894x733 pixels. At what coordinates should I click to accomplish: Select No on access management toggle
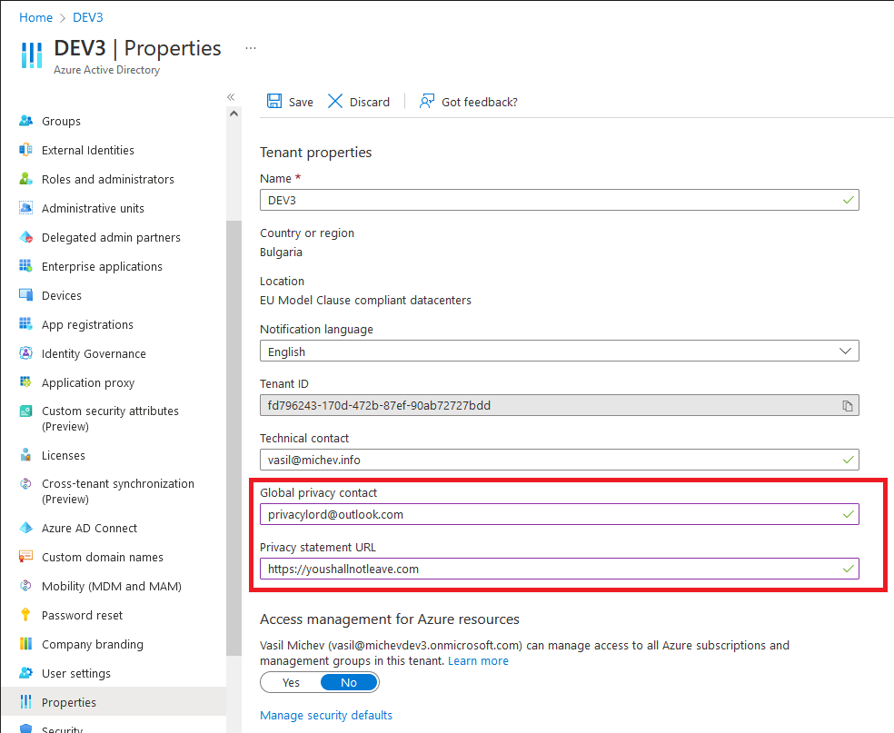click(349, 682)
